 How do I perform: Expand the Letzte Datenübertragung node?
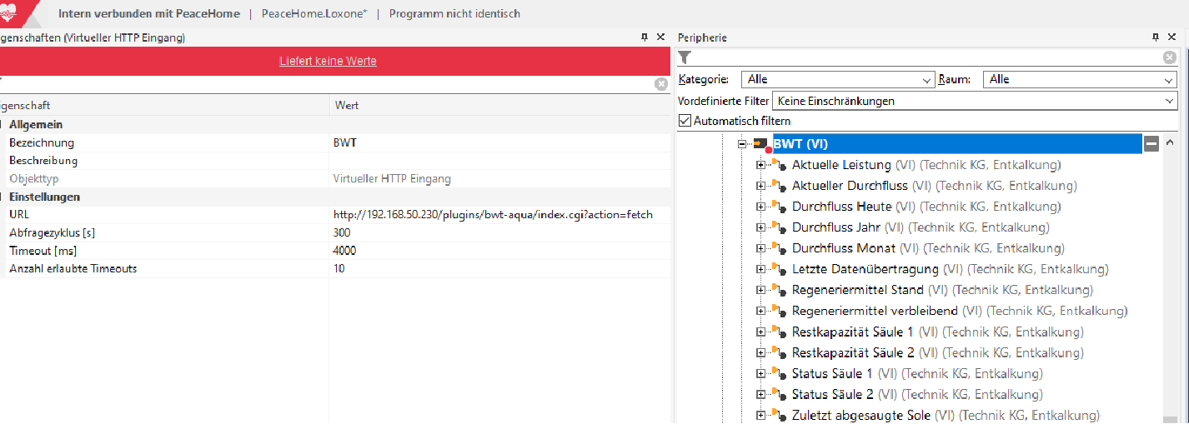(x=760, y=269)
